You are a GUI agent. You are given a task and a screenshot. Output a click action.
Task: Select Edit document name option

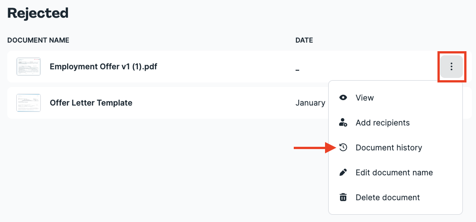point(395,172)
